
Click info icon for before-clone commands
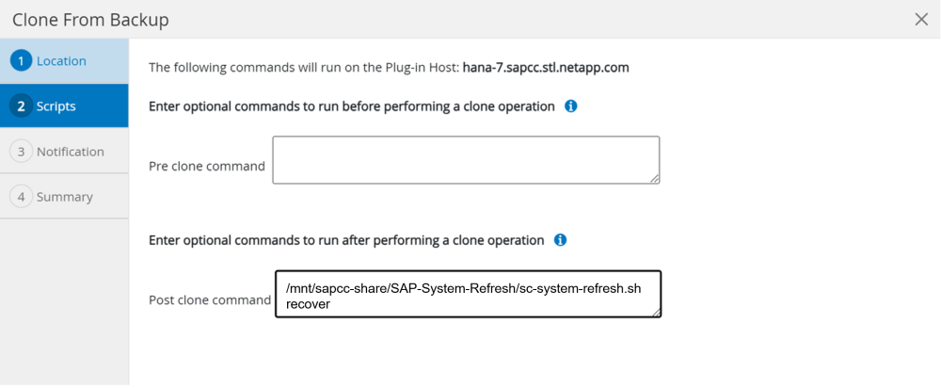(570, 106)
